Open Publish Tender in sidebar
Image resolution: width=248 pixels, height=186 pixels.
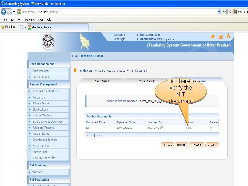(41, 103)
